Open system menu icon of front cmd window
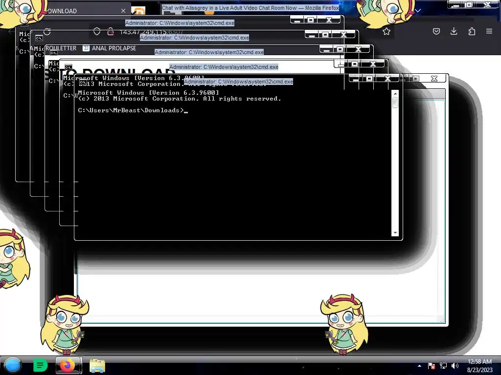The height and width of the screenshot is (375, 501). tap(83, 82)
